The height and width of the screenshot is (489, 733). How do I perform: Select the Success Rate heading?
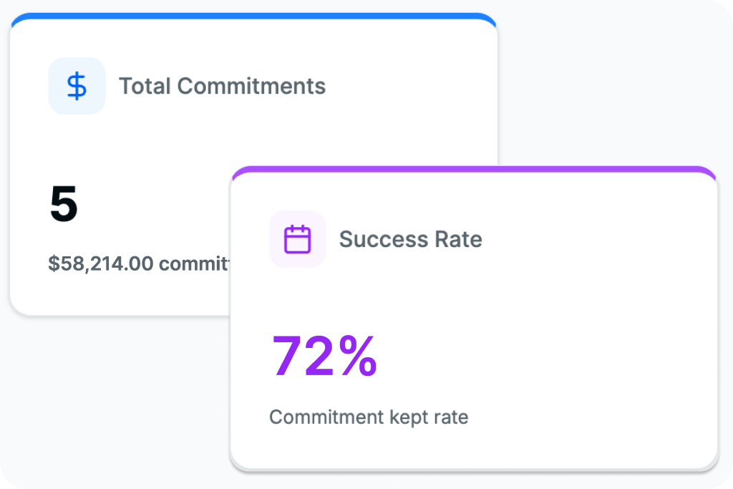(x=410, y=239)
